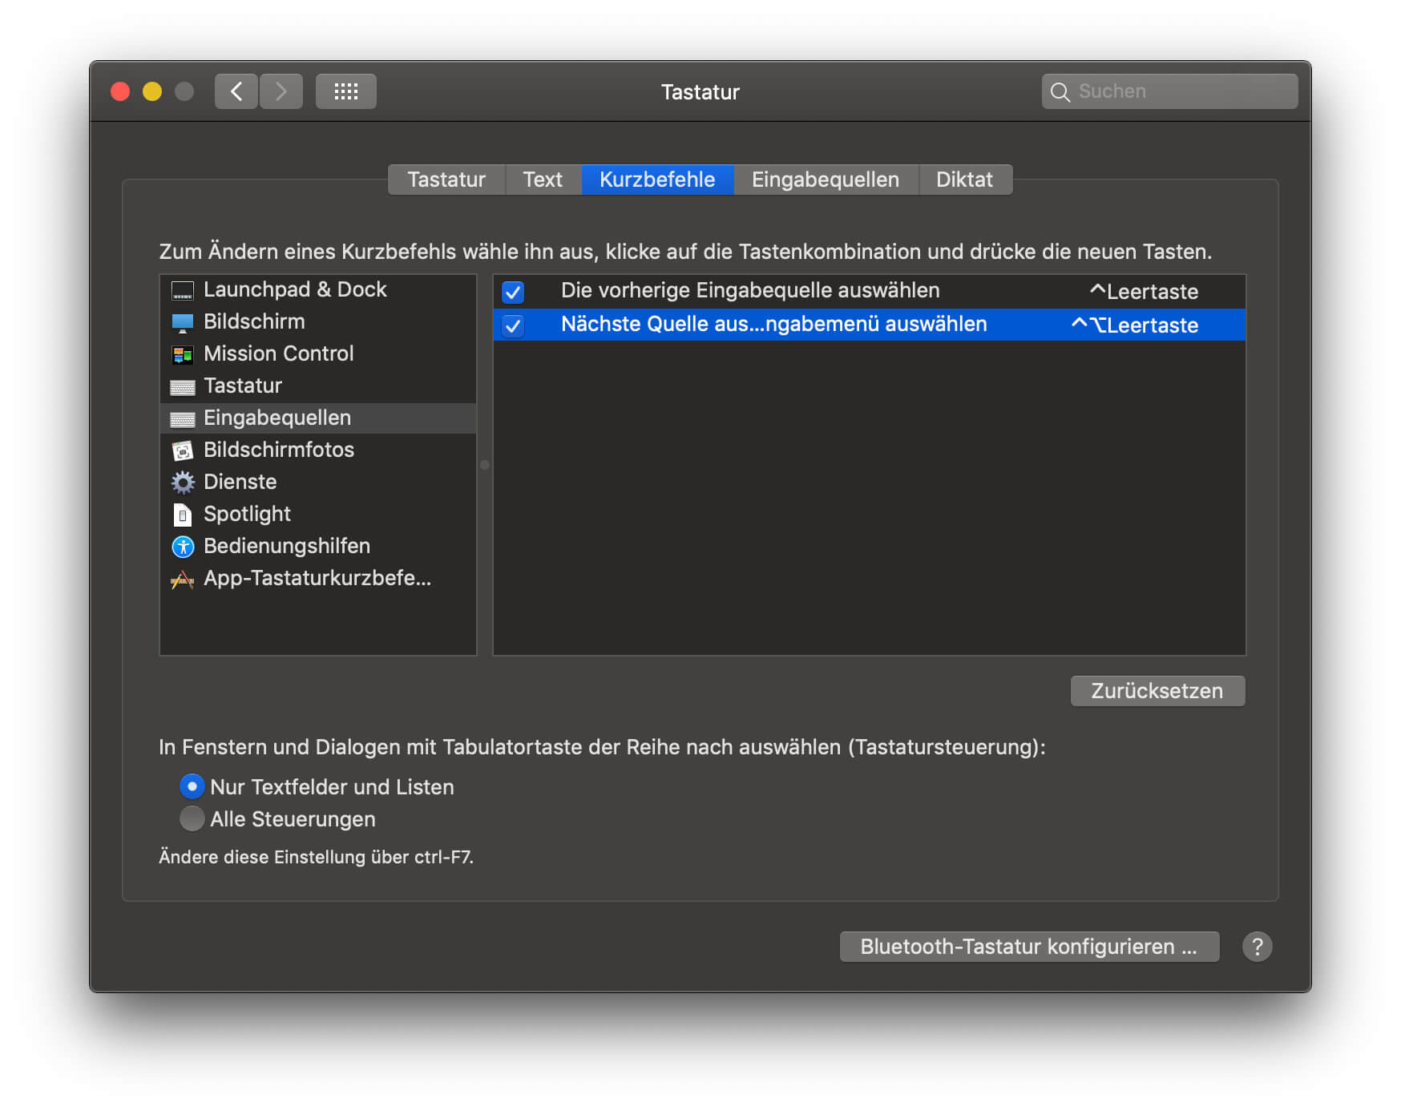Select 'Launchpad & Dock' category
The height and width of the screenshot is (1111, 1401).
pos(318,289)
